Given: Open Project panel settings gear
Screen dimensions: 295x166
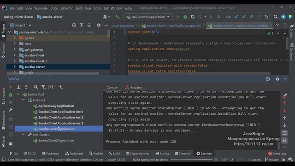Looking at the screenshot, I should pos(99,25).
